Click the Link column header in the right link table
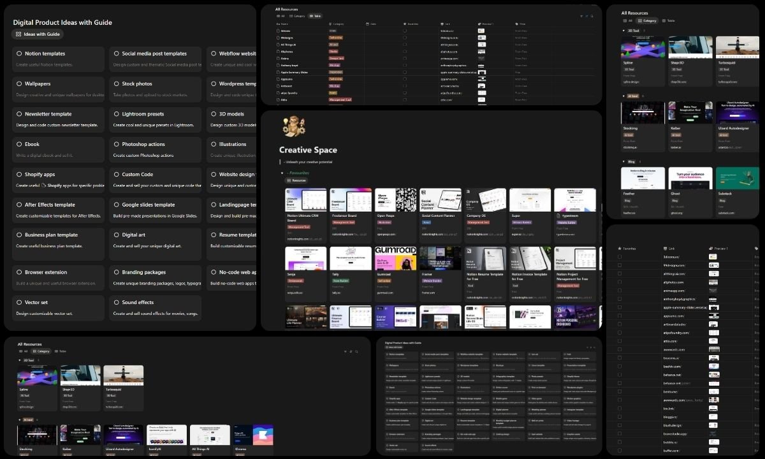This screenshot has width=765, height=459. click(x=669, y=249)
